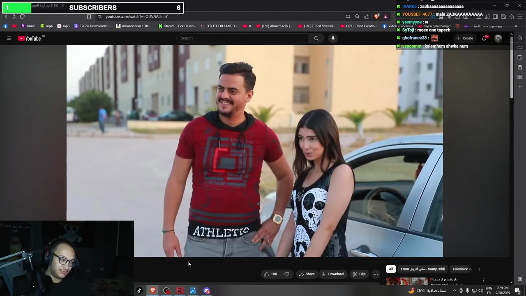Click the Download button

[x=333, y=274]
